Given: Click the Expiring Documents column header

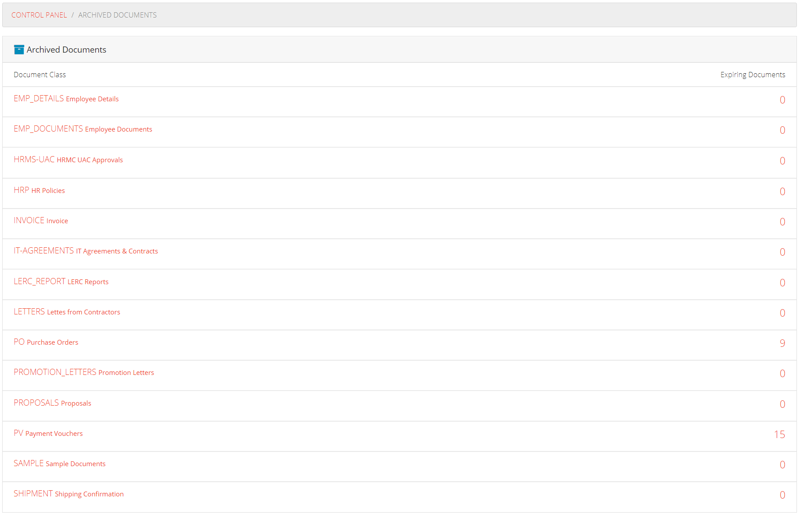Looking at the screenshot, I should coord(753,75).
